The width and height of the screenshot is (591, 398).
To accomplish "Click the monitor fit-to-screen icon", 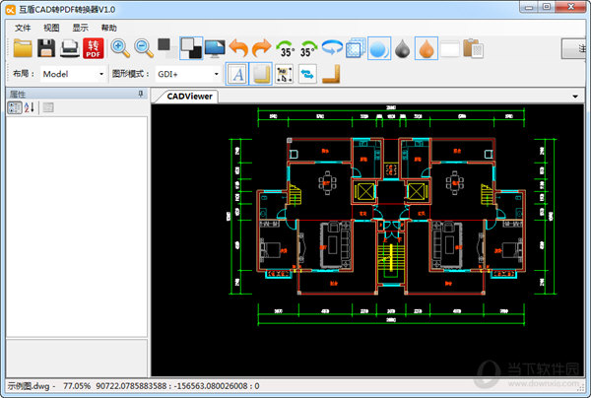I will coord(215,48).
